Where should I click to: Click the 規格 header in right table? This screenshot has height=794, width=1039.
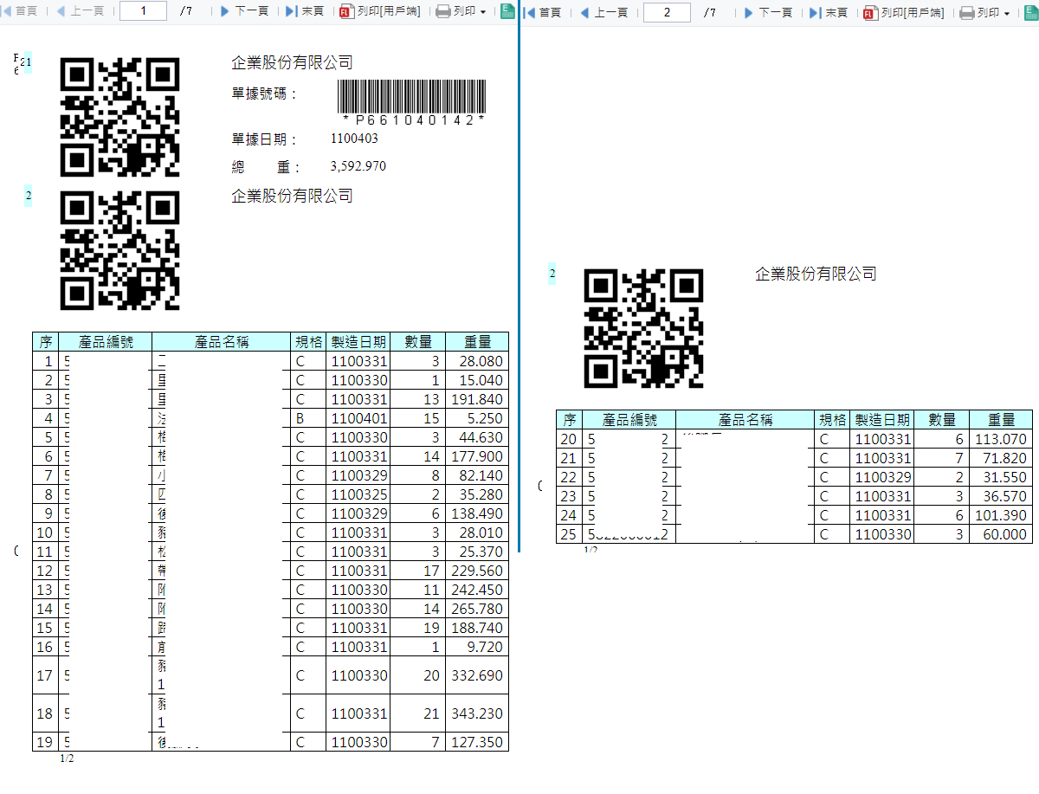click(832, 420)
